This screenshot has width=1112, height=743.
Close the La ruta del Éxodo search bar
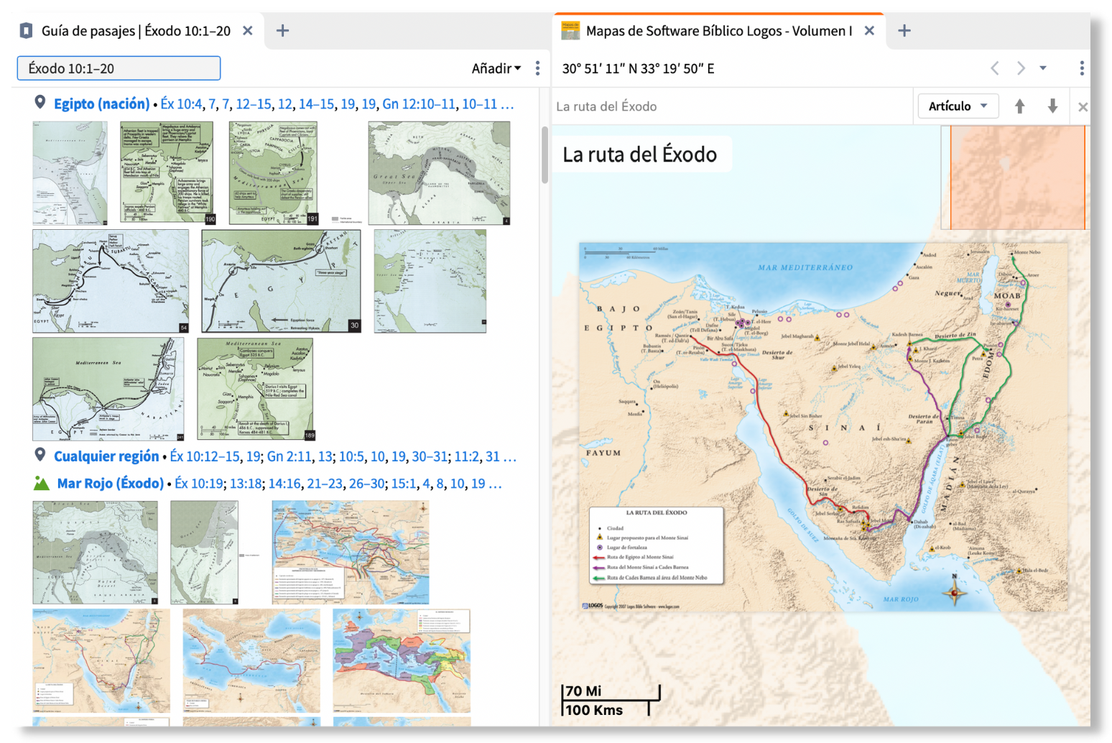[x=1083, y=107]
